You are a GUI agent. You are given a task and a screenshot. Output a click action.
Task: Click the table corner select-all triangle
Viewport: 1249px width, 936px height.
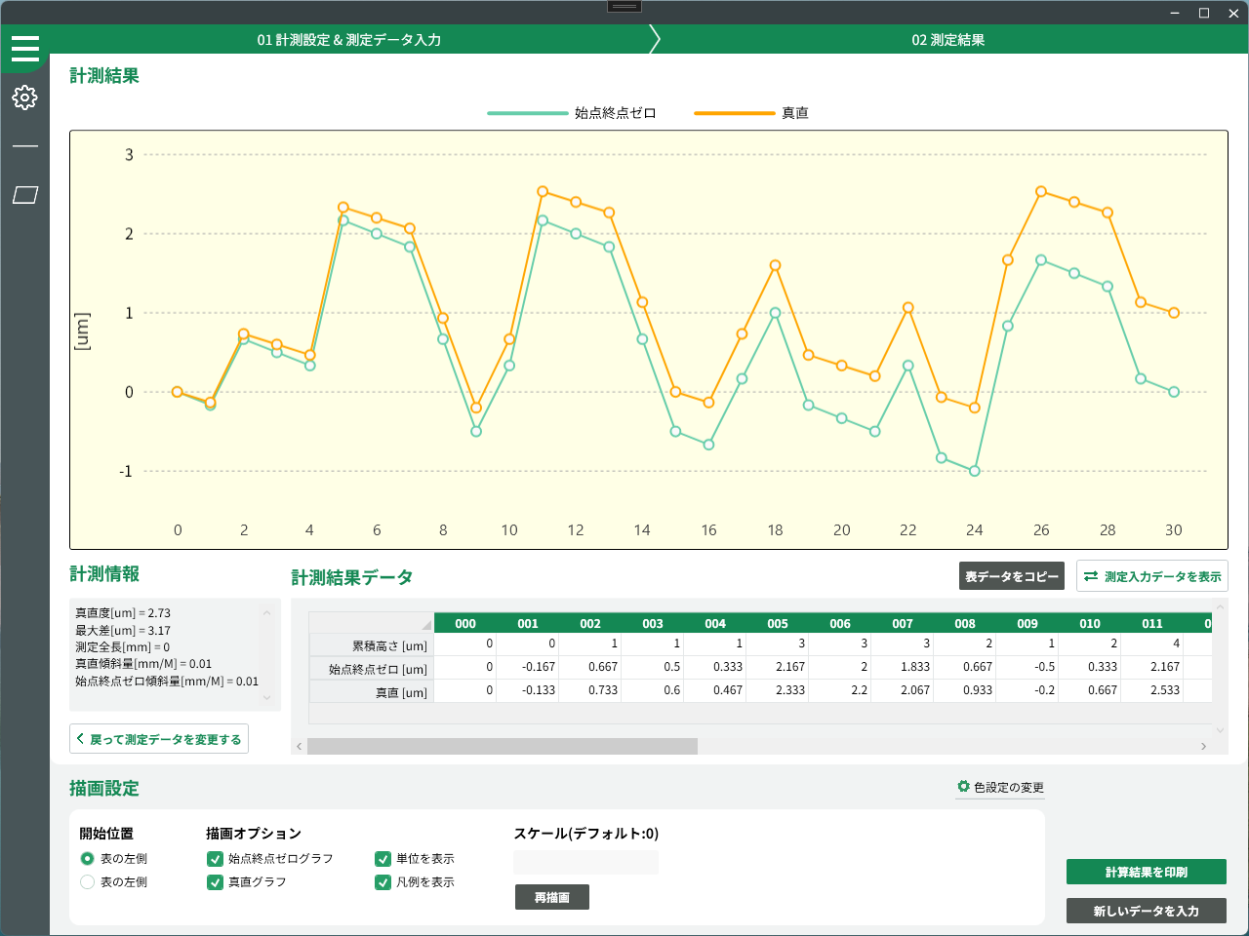click(425, 624)
